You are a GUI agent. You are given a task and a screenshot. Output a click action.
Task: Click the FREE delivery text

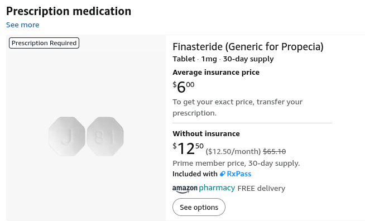click(x=261, y=188)
